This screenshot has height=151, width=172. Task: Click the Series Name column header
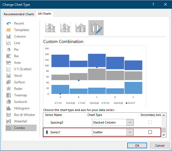pos(53,115)
